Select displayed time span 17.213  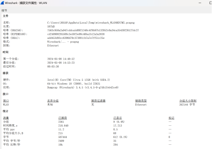[x=118, y=126]
